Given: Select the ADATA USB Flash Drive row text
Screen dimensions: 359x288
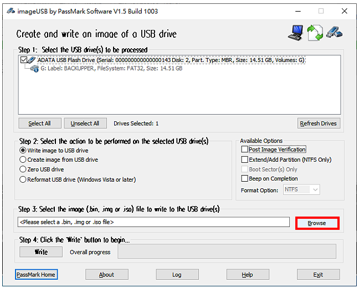Looking at the screenshot, I should [171, 60].
